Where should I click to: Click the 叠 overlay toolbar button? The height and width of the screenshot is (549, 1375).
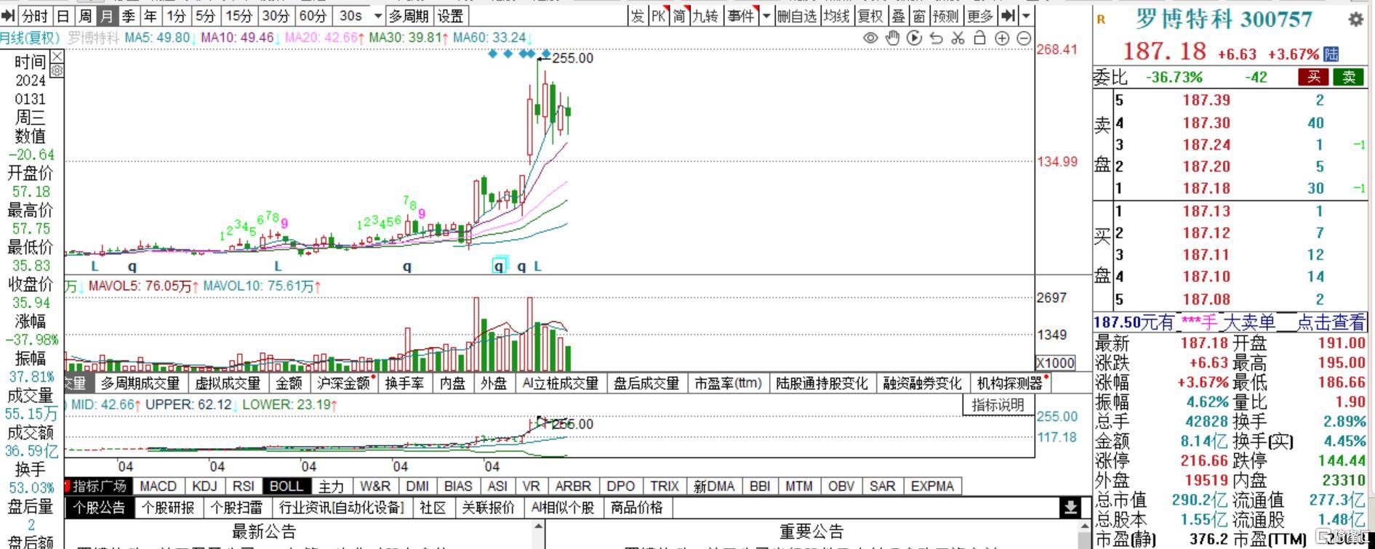pyautogui.click(x=899, y=15)
